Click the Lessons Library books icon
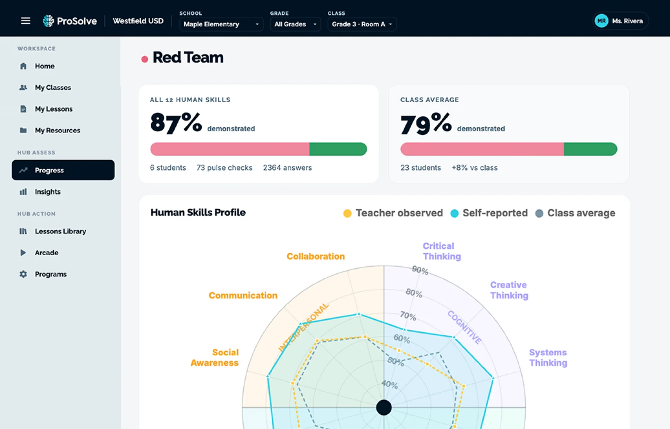Screen dimensions: 670x429 23,231
